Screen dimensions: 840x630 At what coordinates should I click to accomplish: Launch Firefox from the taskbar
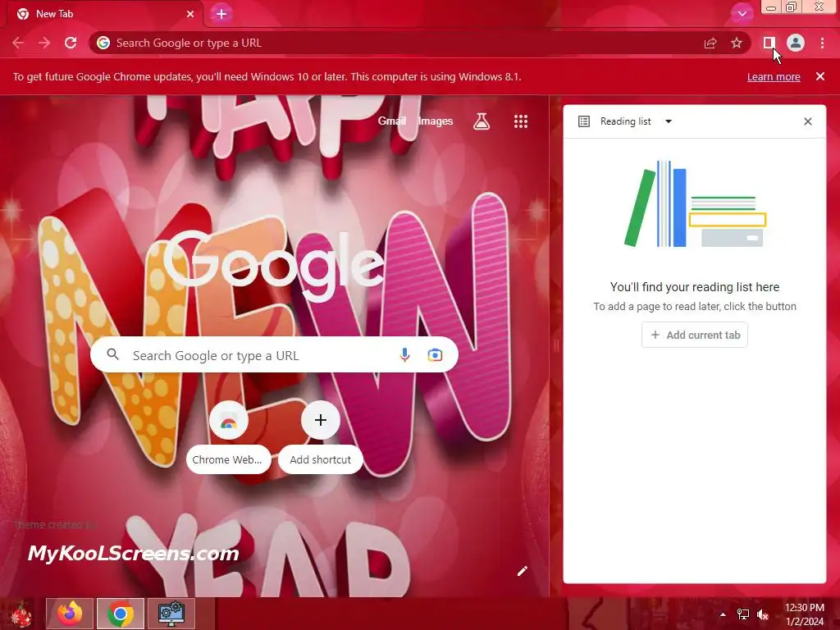tap(70, 614)
